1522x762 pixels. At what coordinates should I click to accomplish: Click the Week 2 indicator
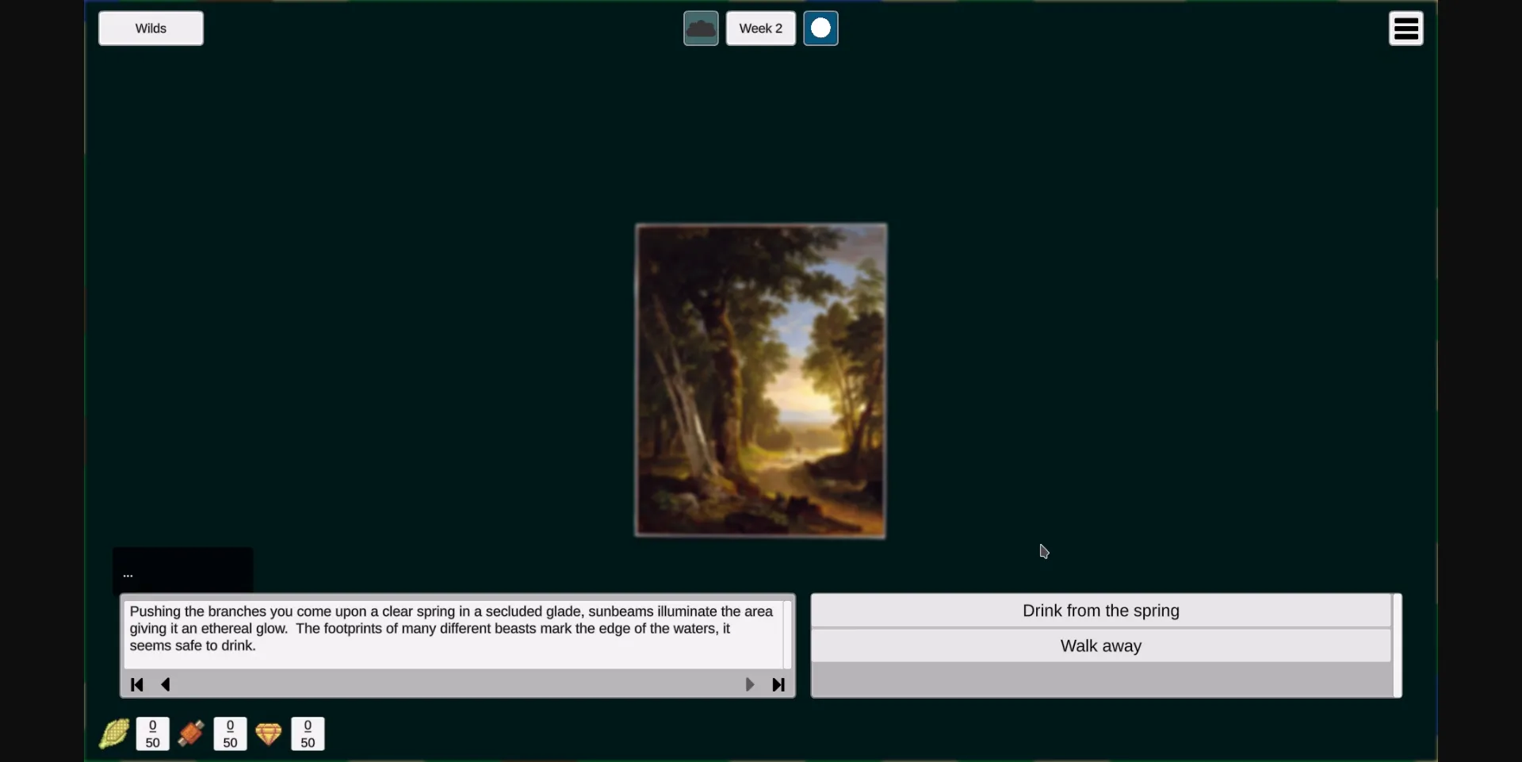(x=760, y=29)
